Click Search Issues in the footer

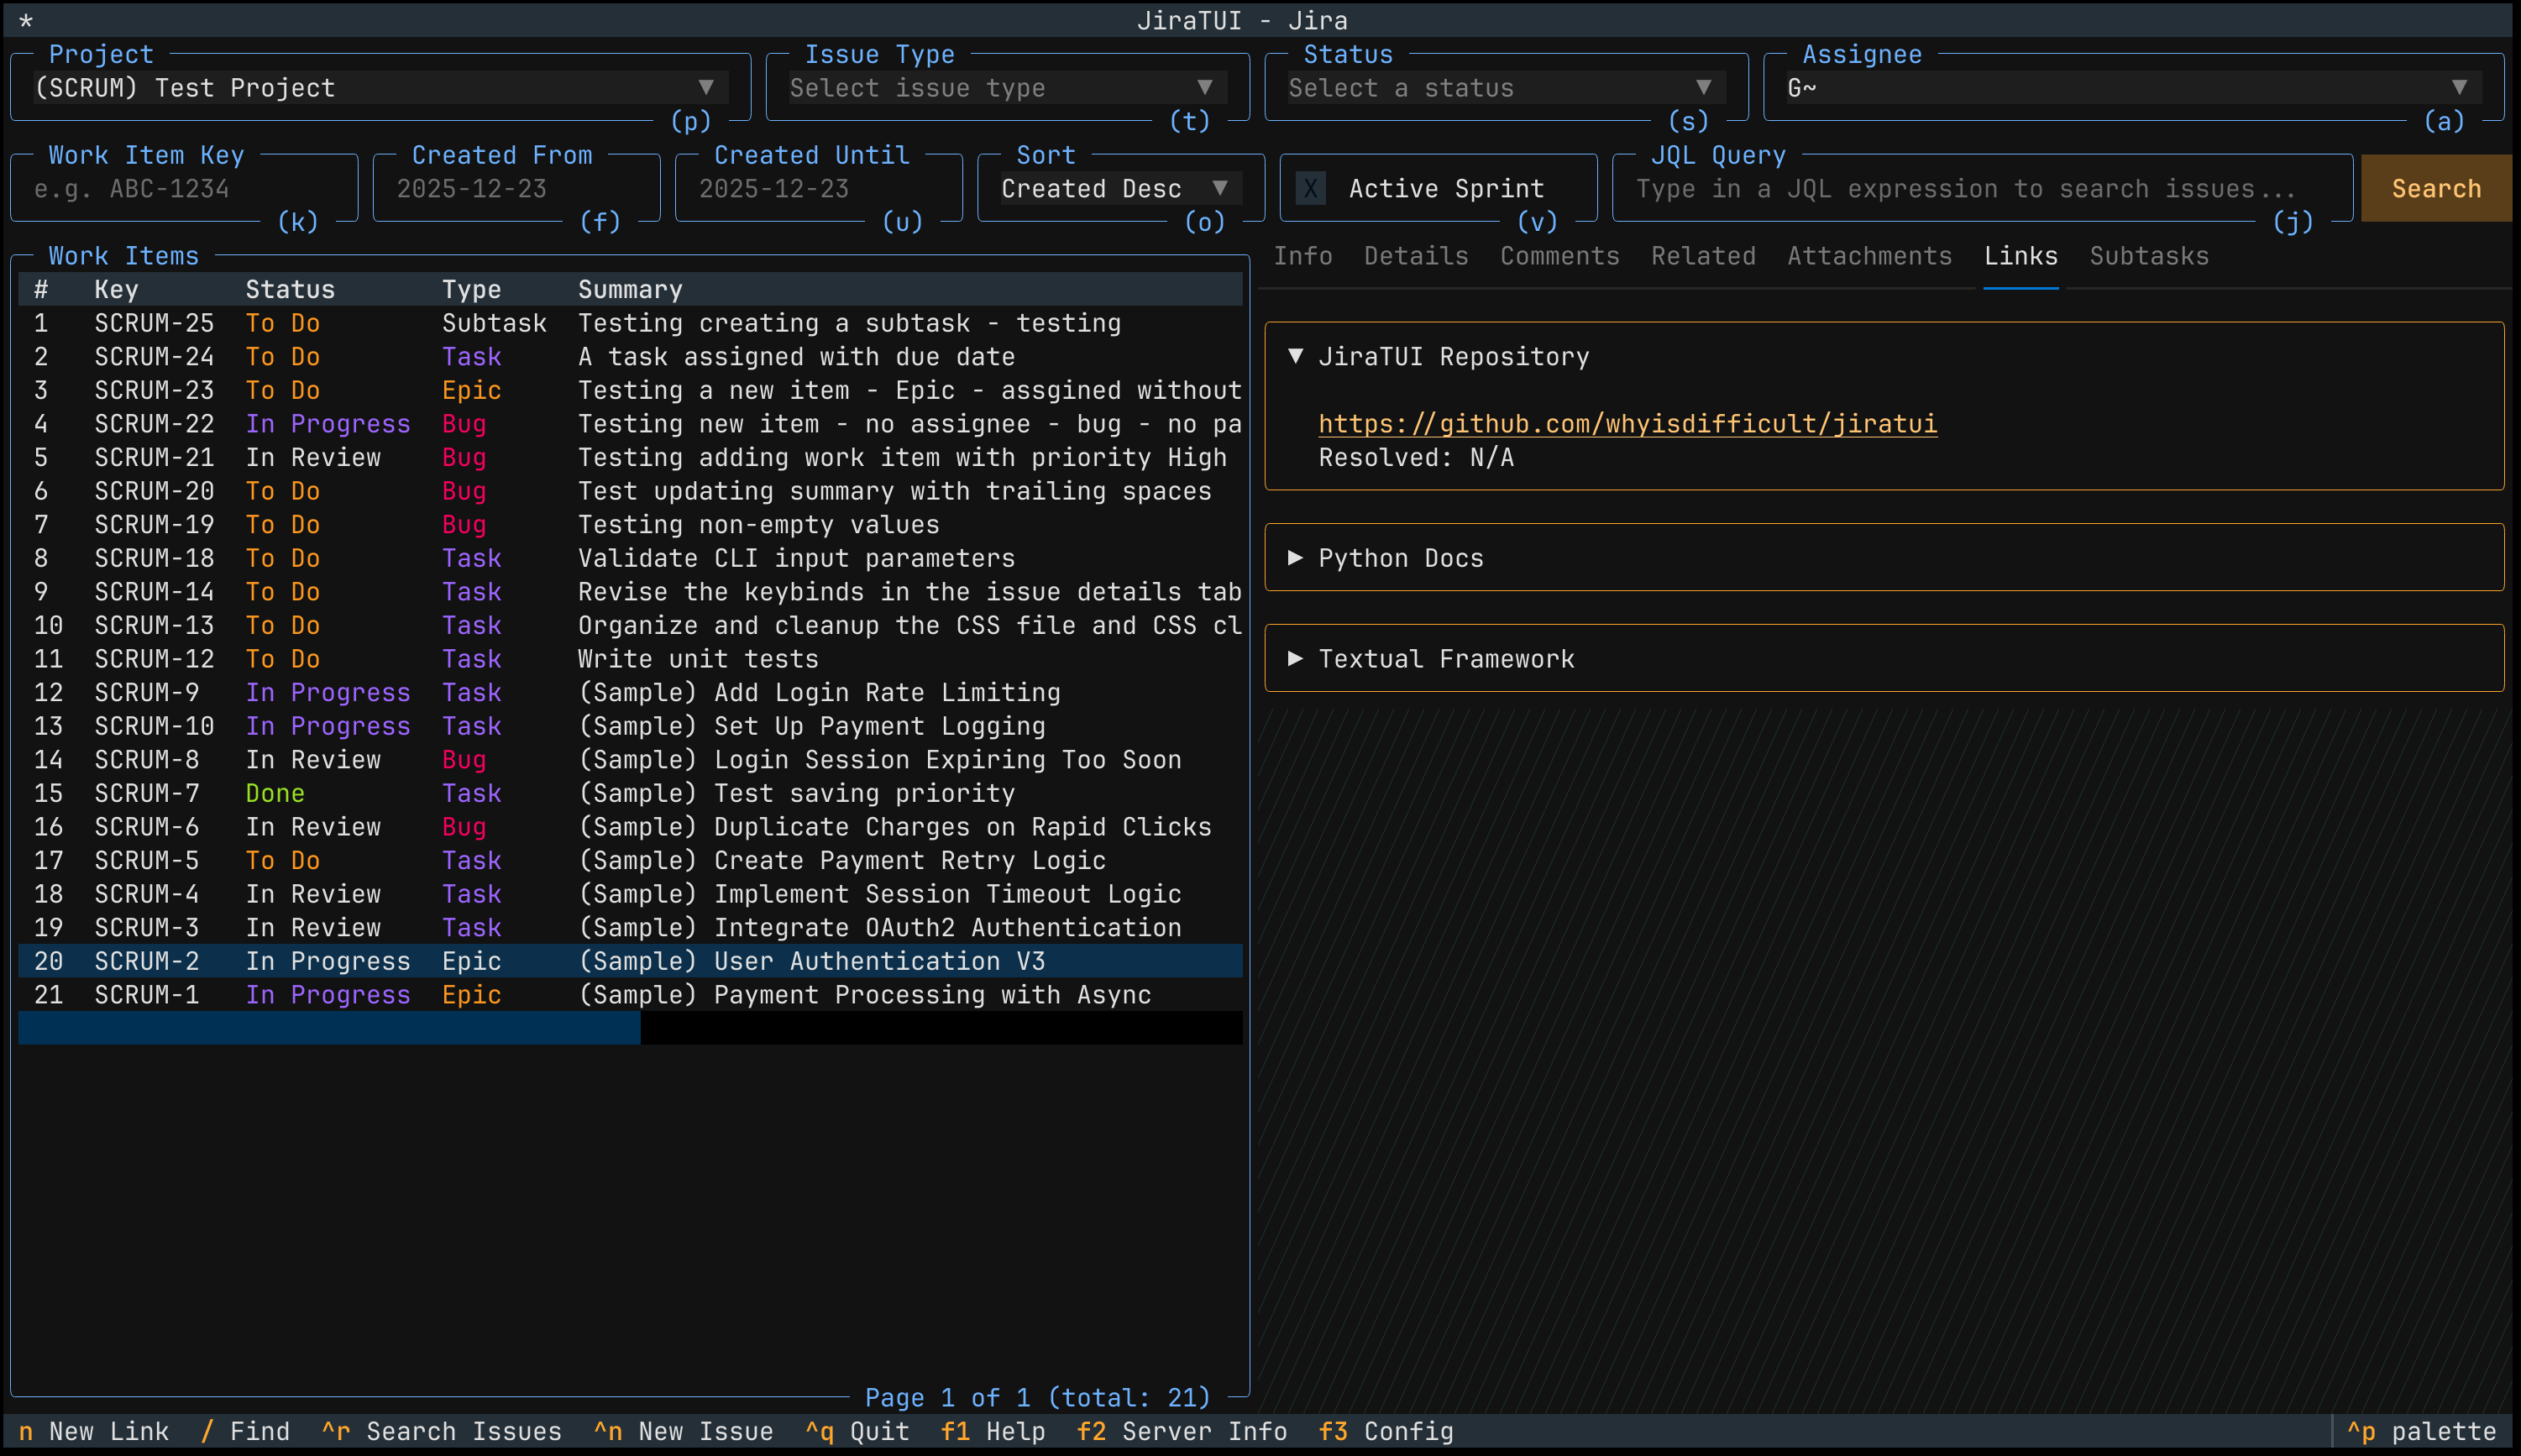(x=442, y=1431)
